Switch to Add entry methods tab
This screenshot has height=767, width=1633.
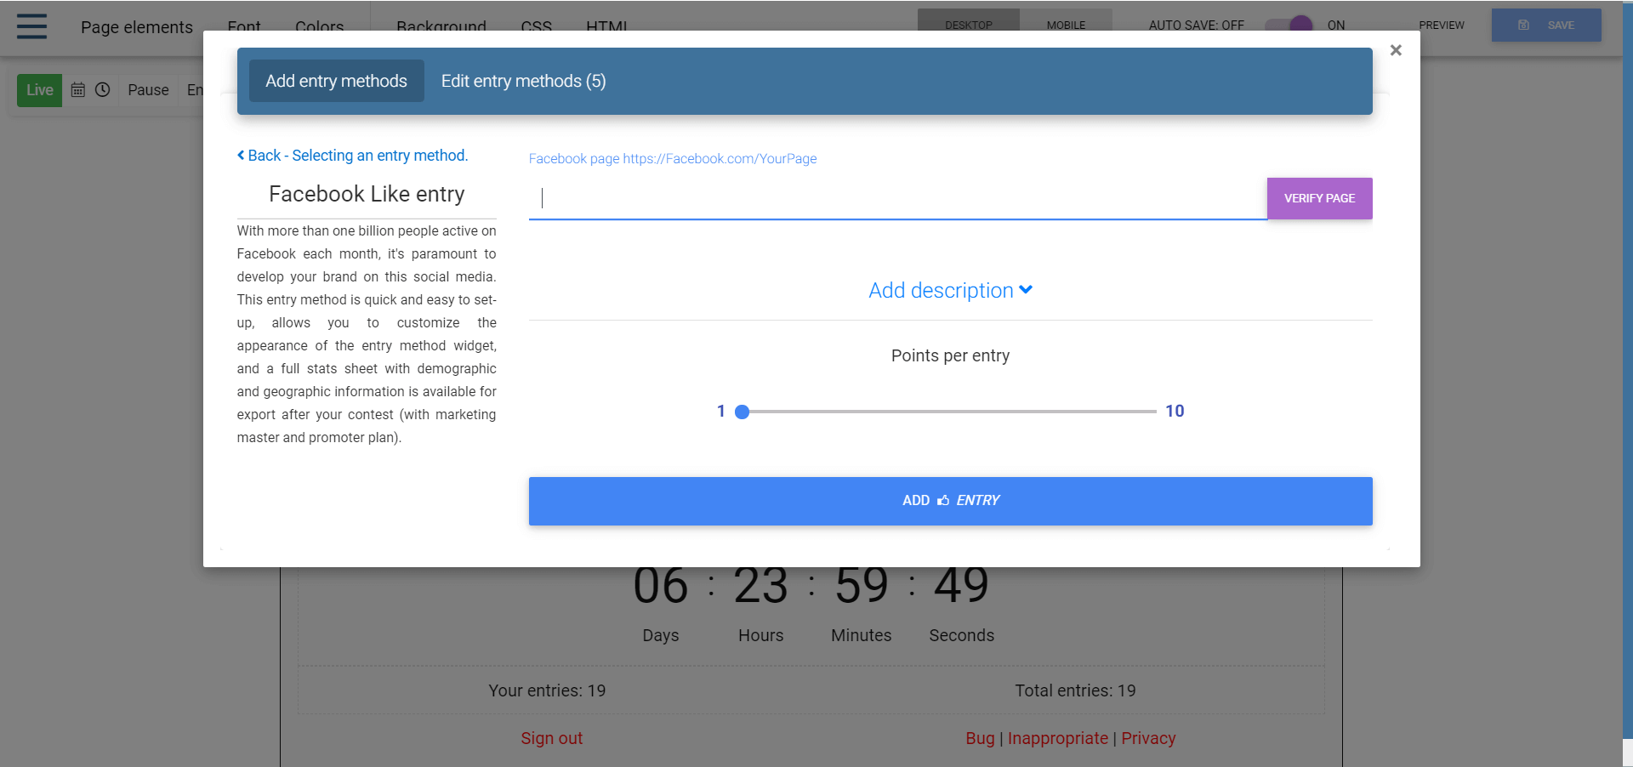(x=336, y=81)
